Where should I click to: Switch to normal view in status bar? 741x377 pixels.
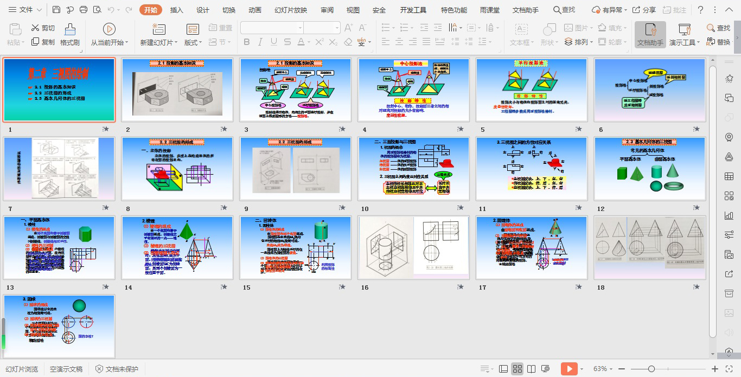click(503, 369)
